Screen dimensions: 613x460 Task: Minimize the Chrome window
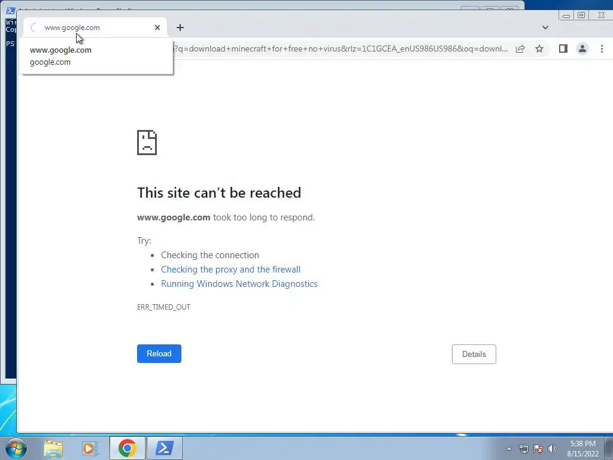point(566,15)
